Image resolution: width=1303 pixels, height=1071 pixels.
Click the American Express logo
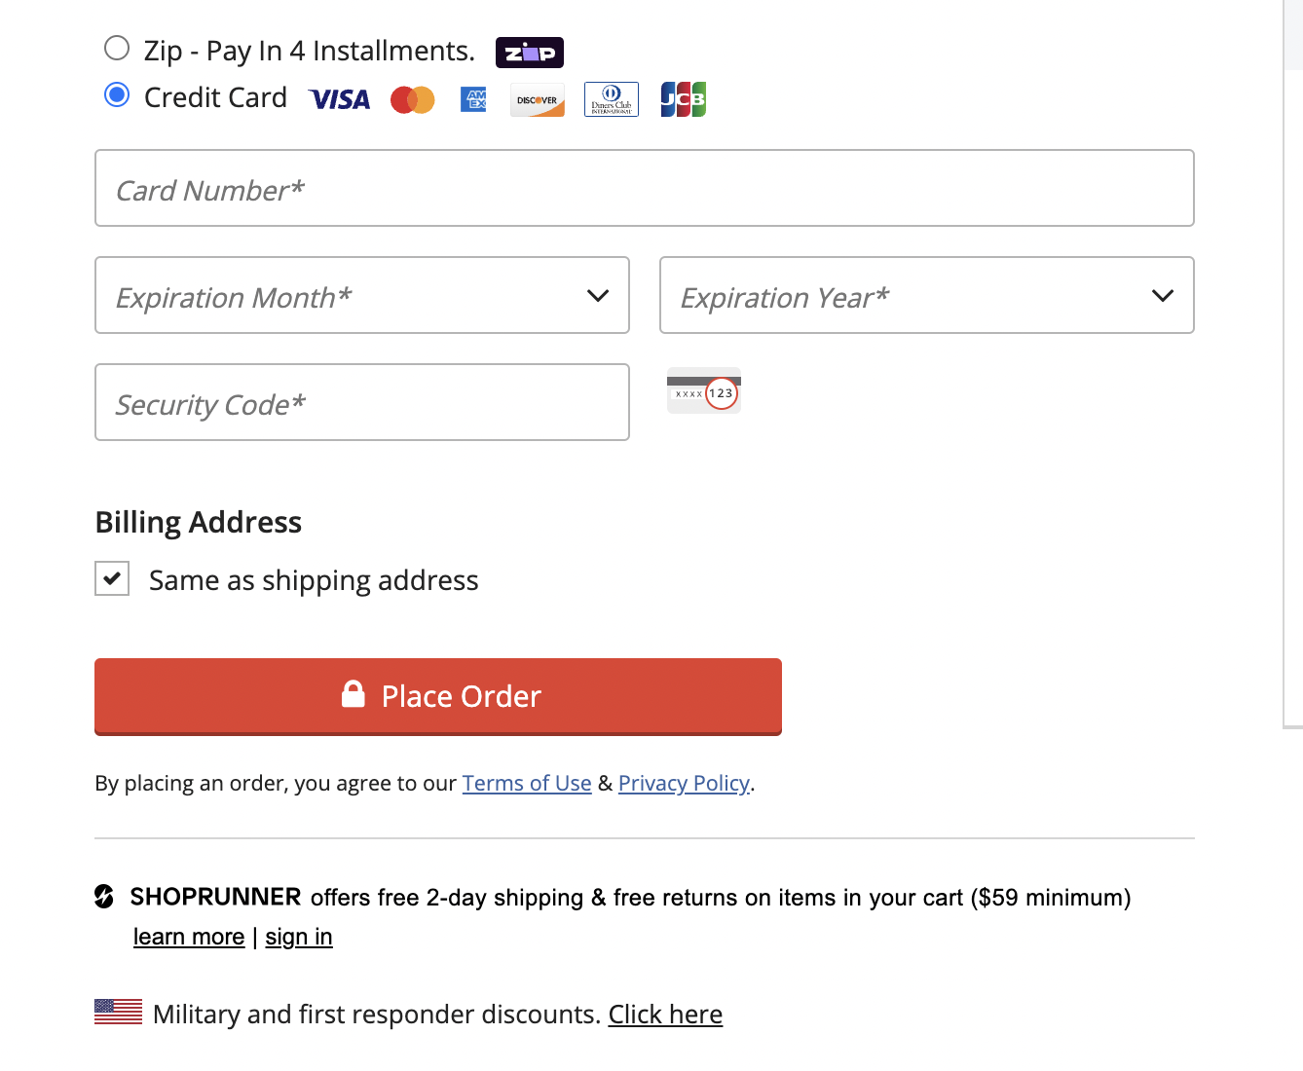(x=473, y=99)
